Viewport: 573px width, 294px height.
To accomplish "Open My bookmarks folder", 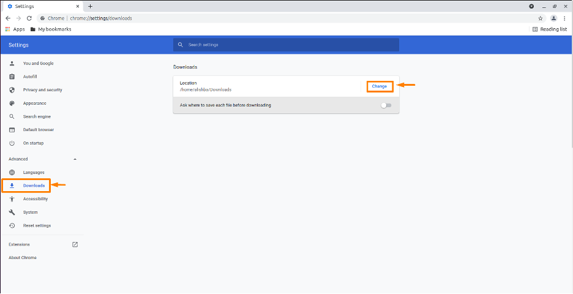I will pos(51,29).
